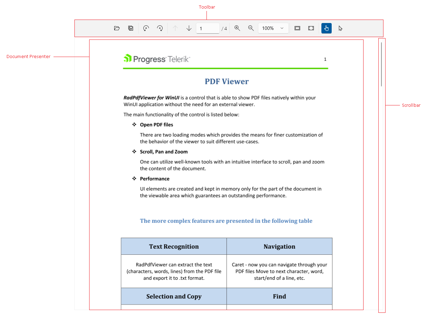This screenshot has height=320, width=426.
Task: Zoom out with the magnifier minus icon
Action: click(251, 28)
